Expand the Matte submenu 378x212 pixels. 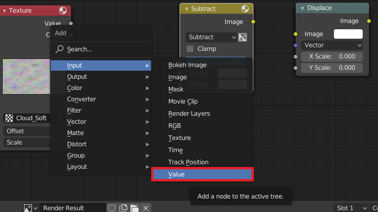(101, 133)
